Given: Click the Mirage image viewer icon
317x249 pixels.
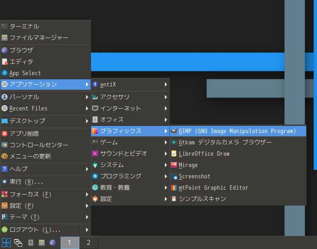Looking at the screenshot, I should pos(174,165).
